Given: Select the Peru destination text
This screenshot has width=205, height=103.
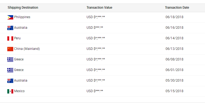Looking at the screenshot, I should pos(17,38).
